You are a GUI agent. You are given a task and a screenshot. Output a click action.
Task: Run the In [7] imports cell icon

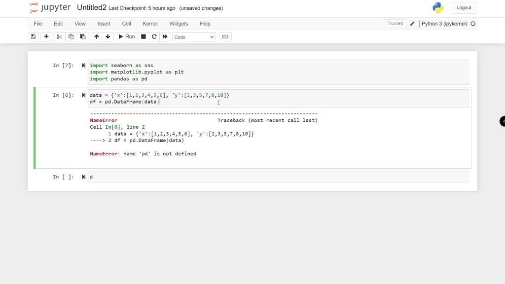tap(83, 66)
